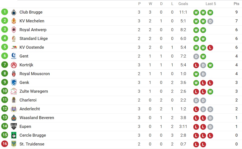Viewport: 242px width, 149px height.
Task: Click the Eupen KAS crest icon
Action: pos(14,126)
